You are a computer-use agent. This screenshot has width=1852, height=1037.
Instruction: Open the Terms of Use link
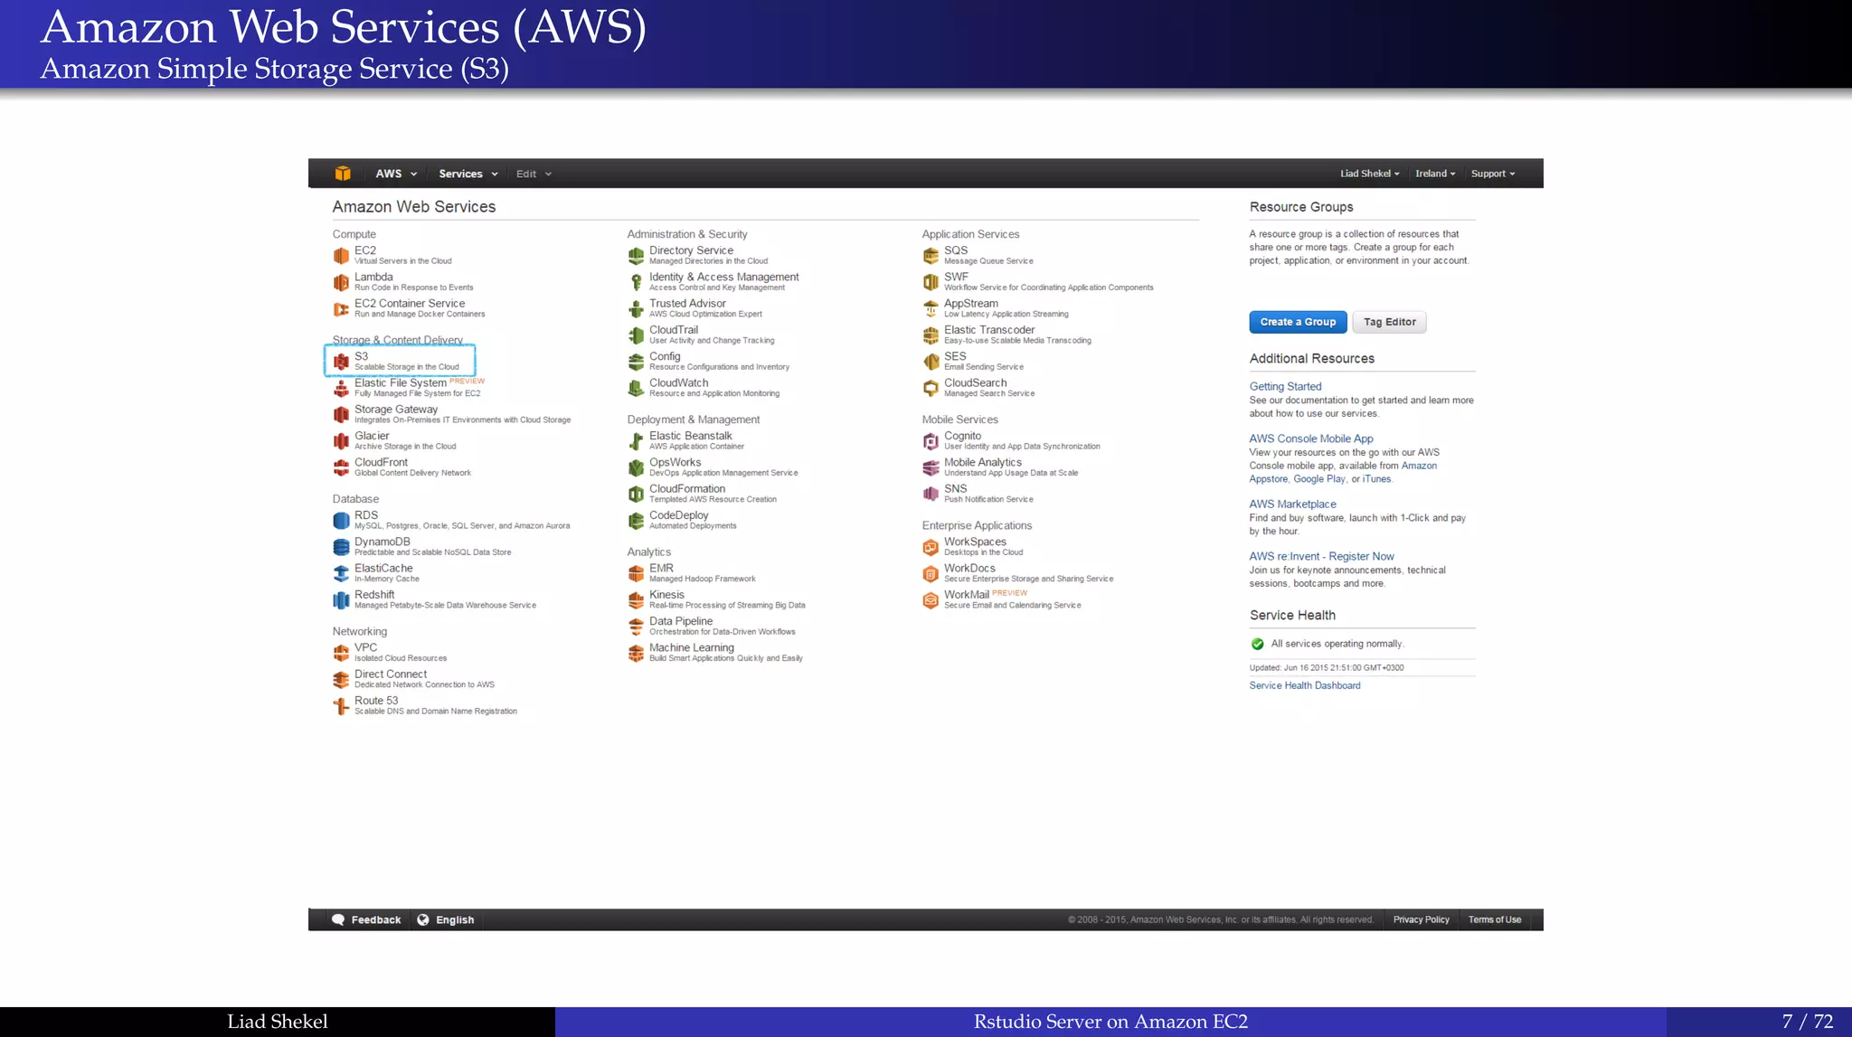[x=1495, y=919]
